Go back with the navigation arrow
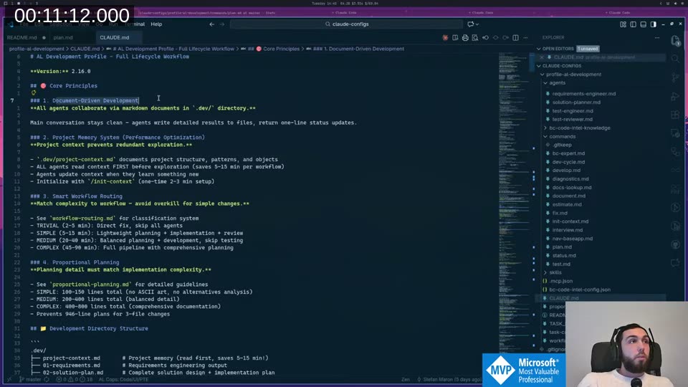The image size is (688, 387). click(x=212, y=24)
